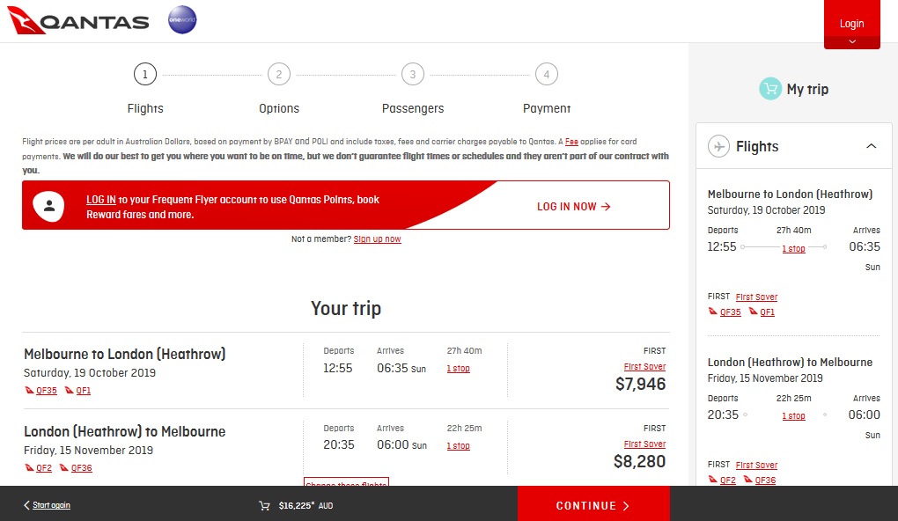Open 1 stop details for Melbourne to London
This screenshot has width=898, height=521.
[458, 369]
